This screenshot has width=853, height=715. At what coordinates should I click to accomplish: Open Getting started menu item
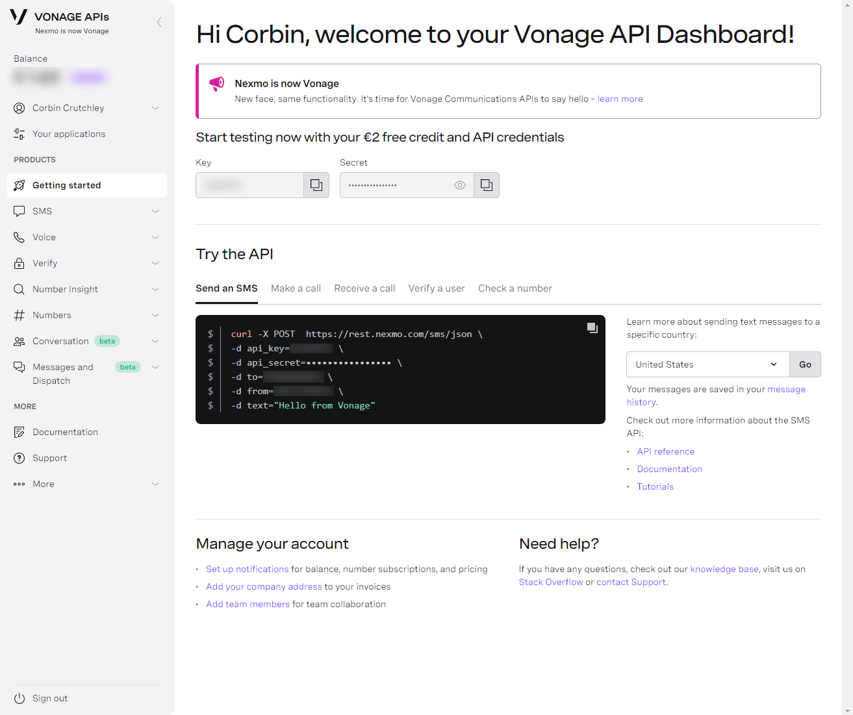pyautogui.click(x=87, y=185)
